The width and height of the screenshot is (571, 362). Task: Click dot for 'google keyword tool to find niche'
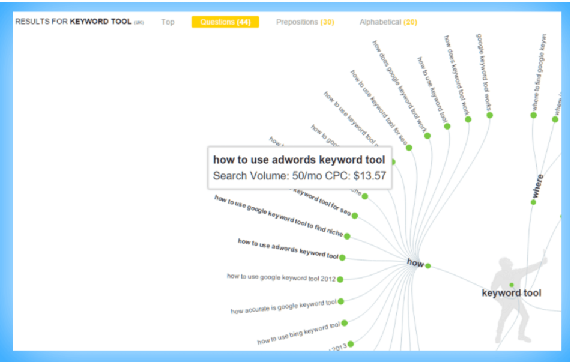click(347, 236)
